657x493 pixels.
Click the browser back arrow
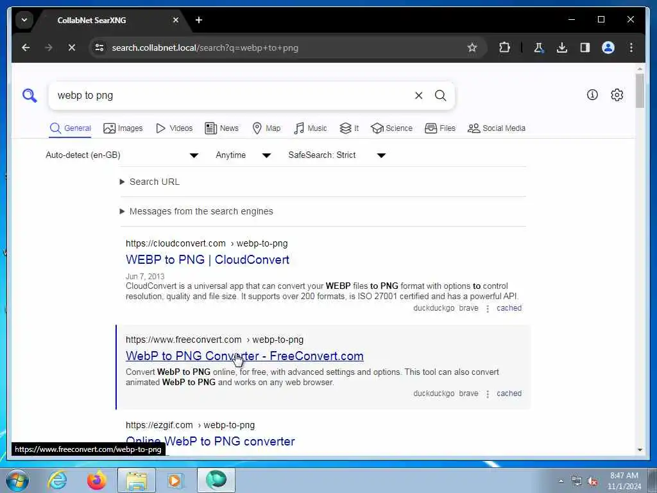26,48
